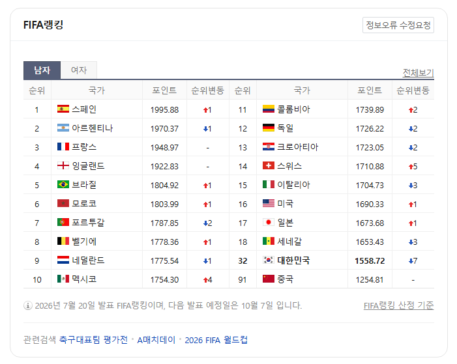Click the country name 스위스
The width and height of the screenshot is (457, 364).
[x=289, y=166]
